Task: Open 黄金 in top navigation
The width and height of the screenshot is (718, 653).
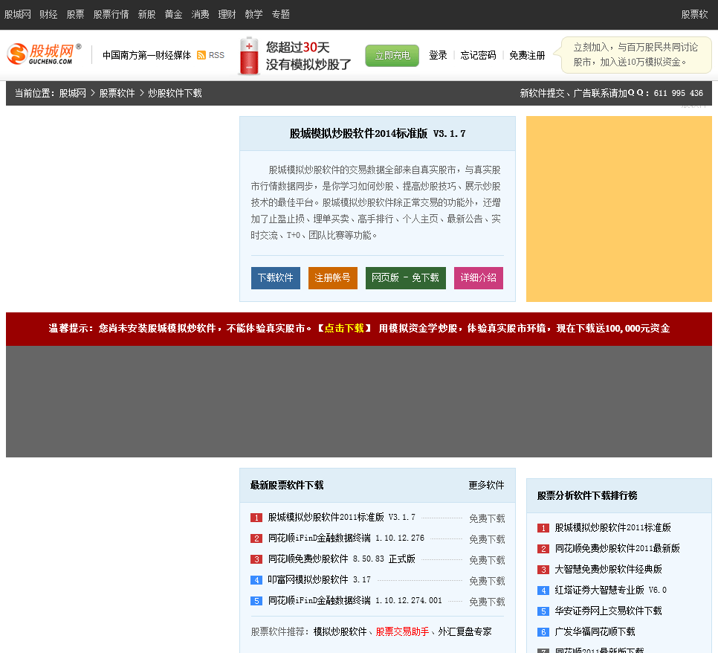Action: tap(173, 15)
